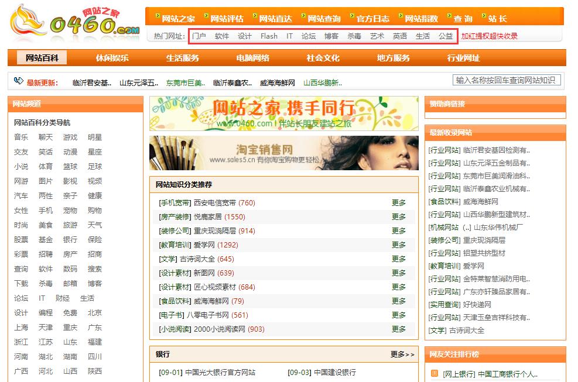Click the arrow icon before 网站直达
Image resolution: width=578 pixels, height=382 pixels.
point(255,15)
